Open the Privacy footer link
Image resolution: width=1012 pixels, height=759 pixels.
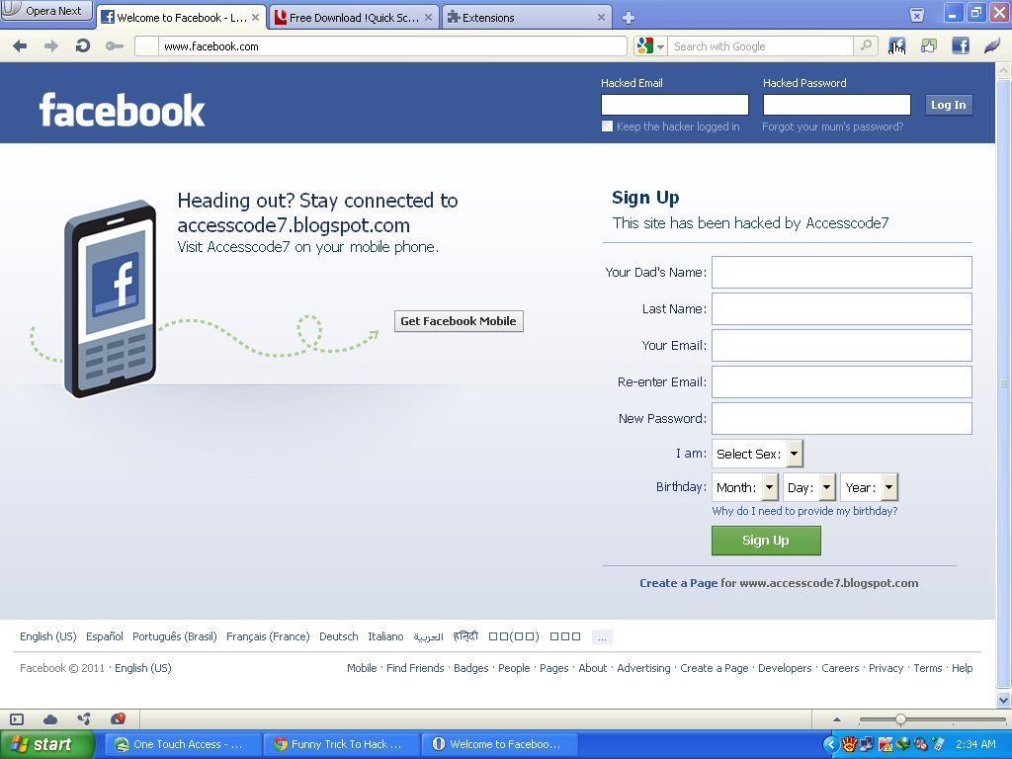tap(885, 668)
